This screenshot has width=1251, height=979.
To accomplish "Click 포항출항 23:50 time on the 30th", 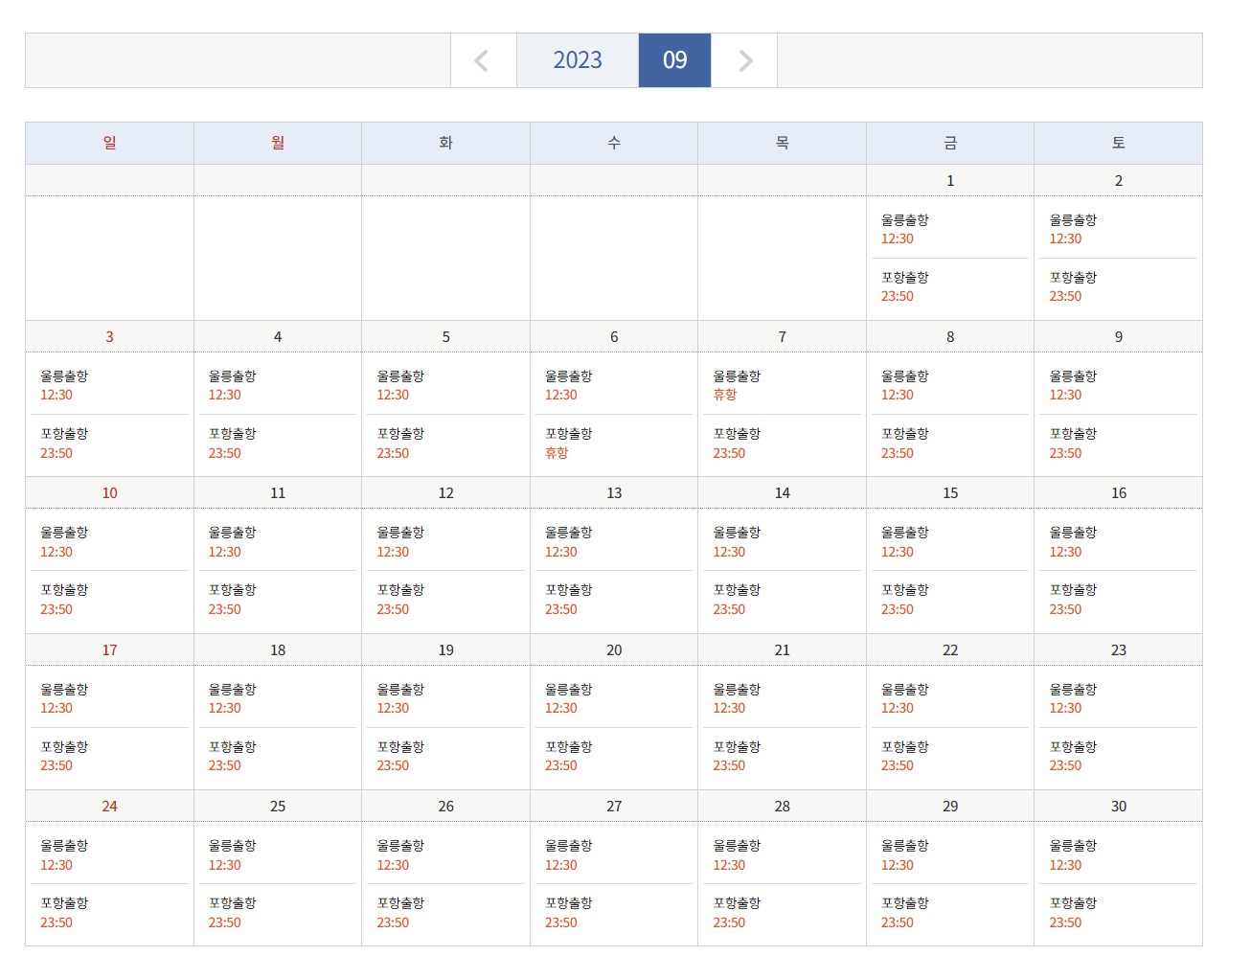I will tap(1065, 922).
